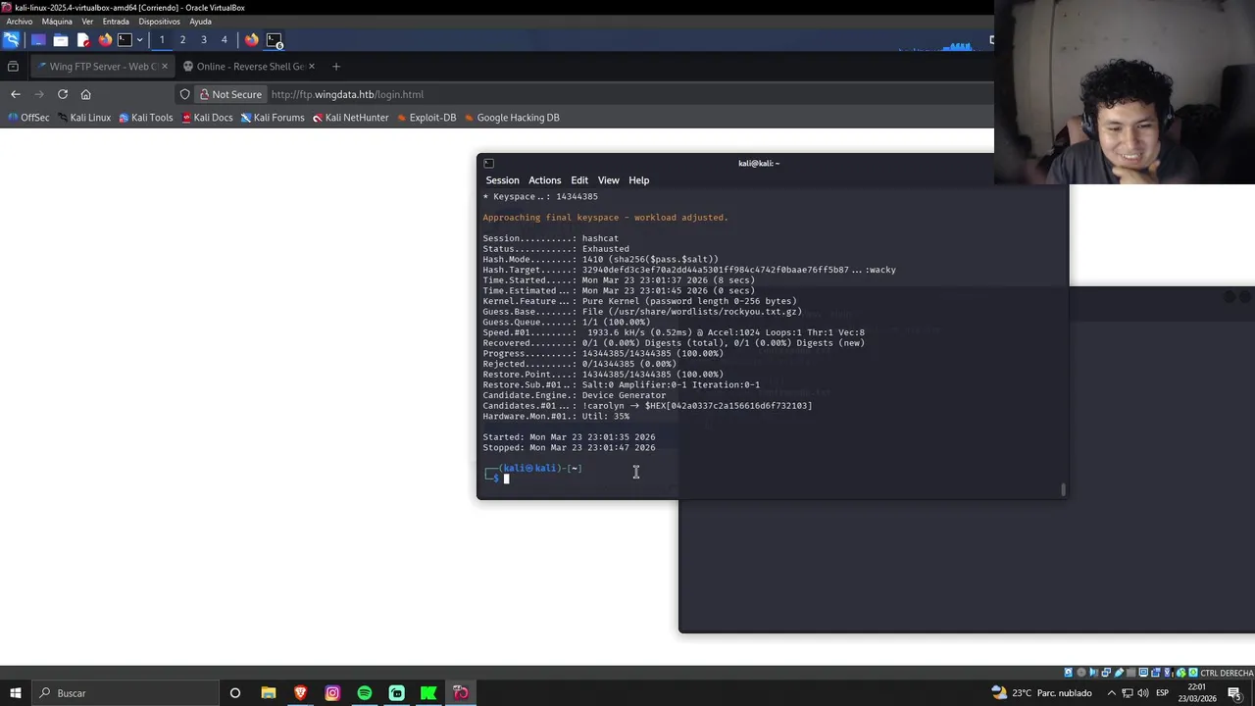Click the show desktop icon in Kali panel

click(38, 40)
